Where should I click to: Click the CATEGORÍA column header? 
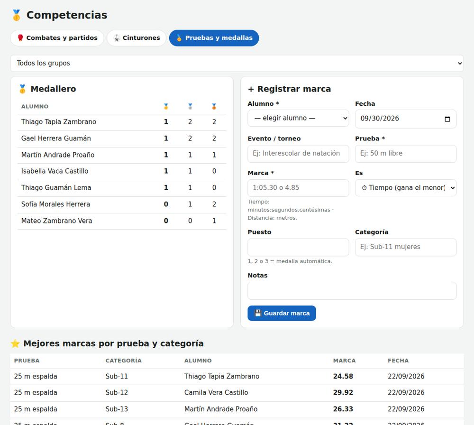coord(123,360)
